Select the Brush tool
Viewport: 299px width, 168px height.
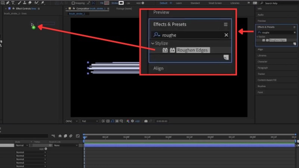(19, 3)
